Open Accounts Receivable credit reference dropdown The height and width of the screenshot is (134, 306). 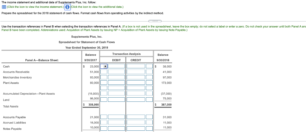[149, 72]
